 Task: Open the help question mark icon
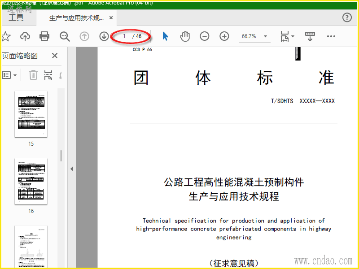[x=347, y=17]
